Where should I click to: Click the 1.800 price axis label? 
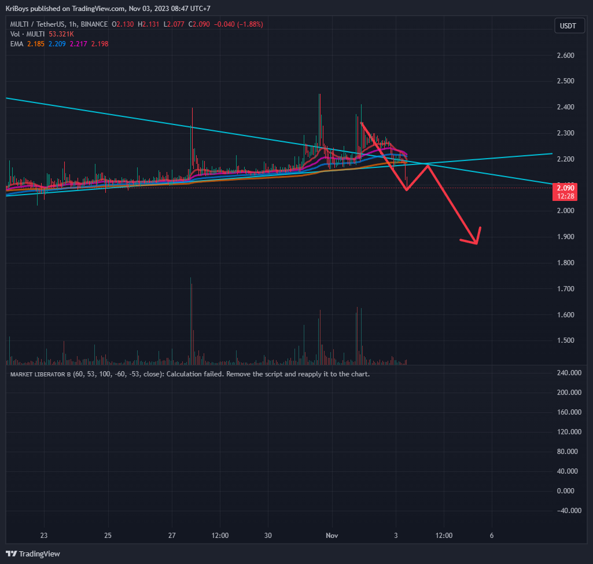565,263
